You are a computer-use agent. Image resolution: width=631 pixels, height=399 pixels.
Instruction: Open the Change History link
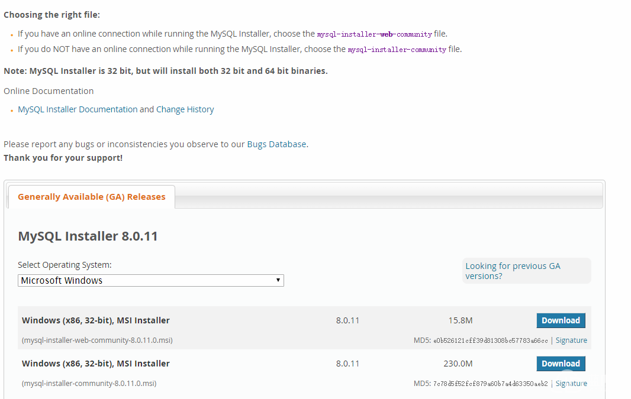pos(185,109)
